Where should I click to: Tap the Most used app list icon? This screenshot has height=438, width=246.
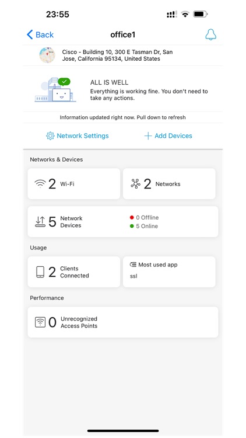(x=133, y=264)
